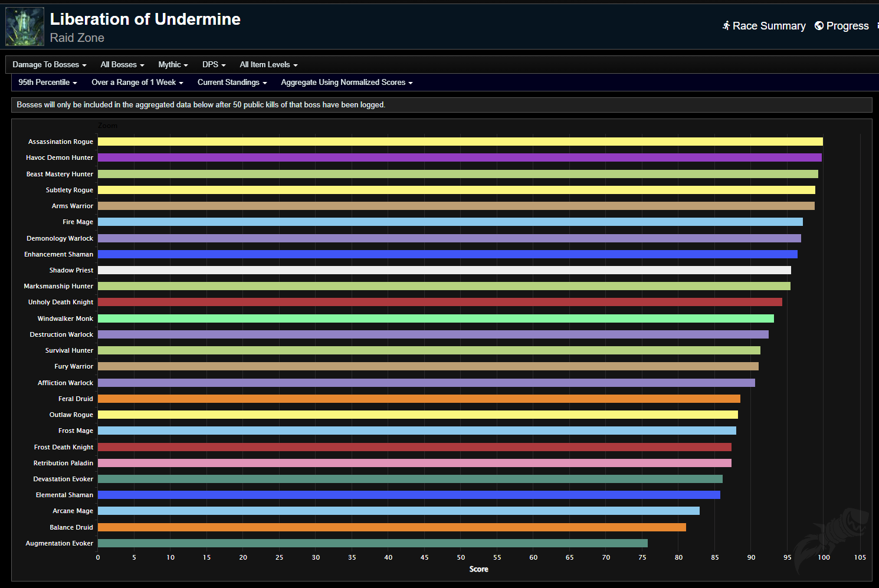Screen dimensions: 879x588
Task: Open the Progress page link
Action: 847,26
